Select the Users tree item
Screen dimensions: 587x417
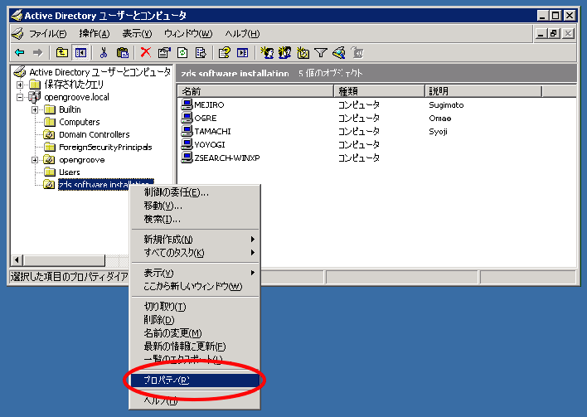[70, 172]
